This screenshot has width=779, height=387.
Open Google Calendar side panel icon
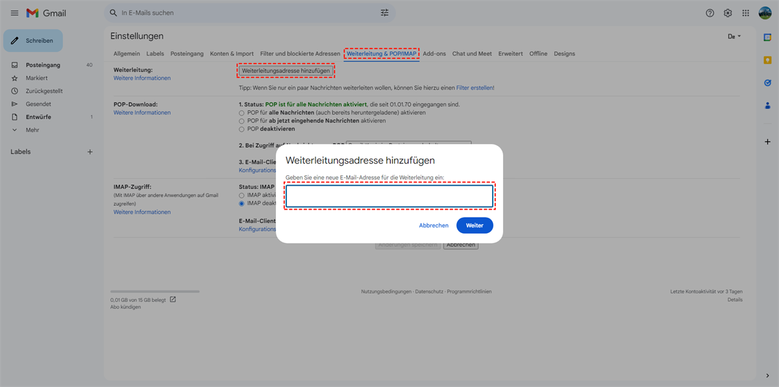[x=767, y=37]
